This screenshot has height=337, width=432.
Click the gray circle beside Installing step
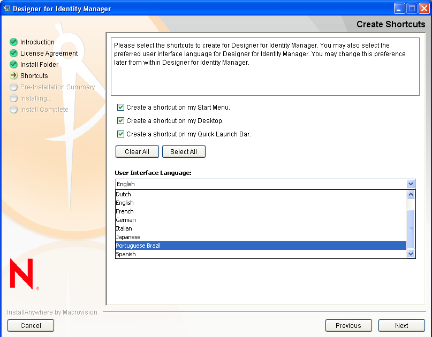[x=13, y=98]
